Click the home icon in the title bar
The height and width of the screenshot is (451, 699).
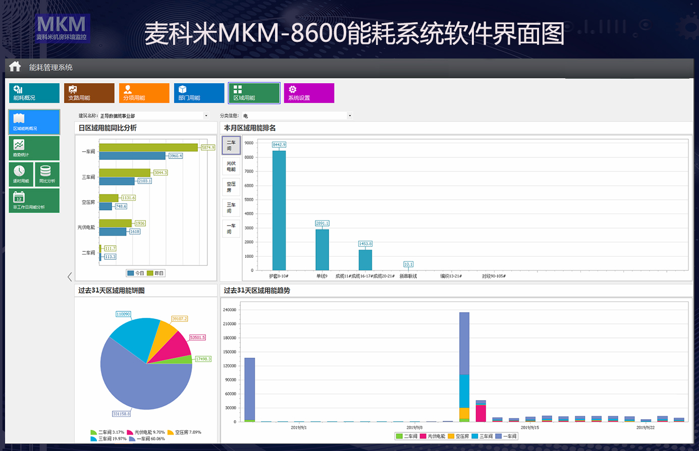click(x=15, y=67)
